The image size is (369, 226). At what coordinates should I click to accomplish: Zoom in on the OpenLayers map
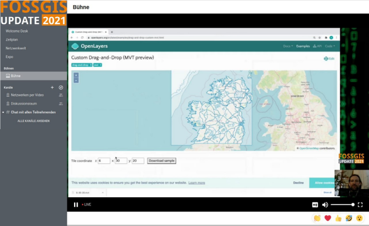[x=76, y=75]
